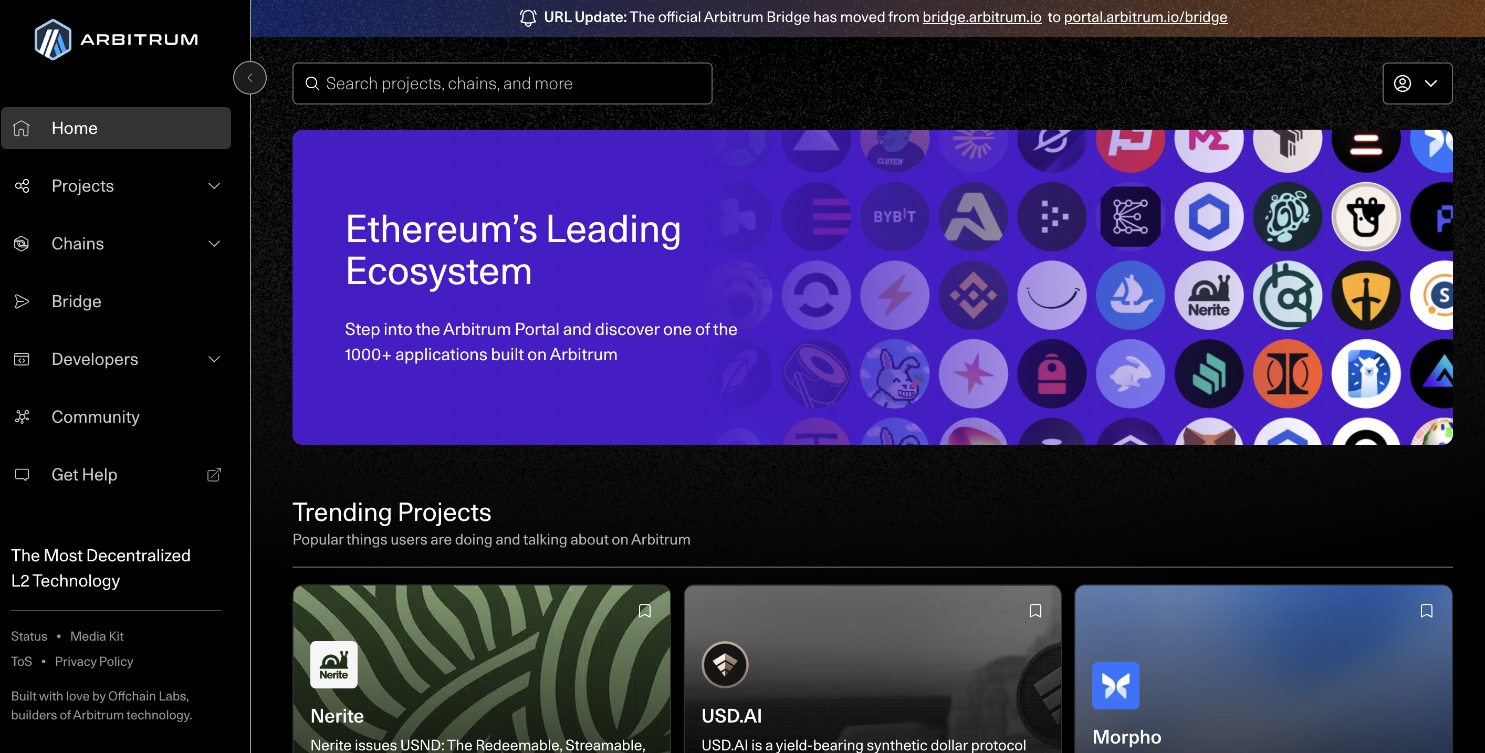This screenshot has height=753, width=1485.
Task: Open the portal.arbitrum.io/bridge link
Action: tap(1145, 17)
